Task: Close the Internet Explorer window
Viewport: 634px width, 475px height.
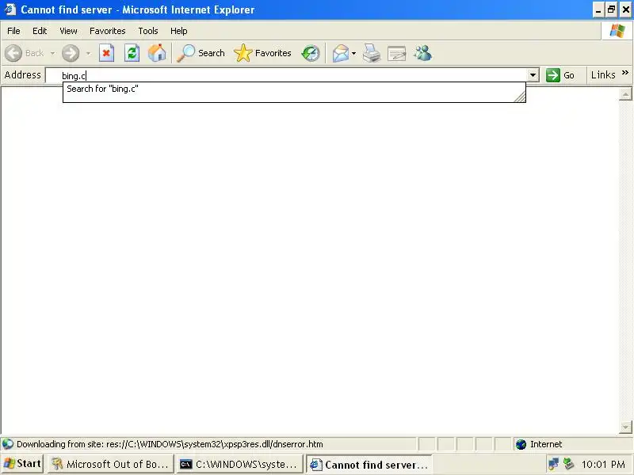Action: [625, 9]
